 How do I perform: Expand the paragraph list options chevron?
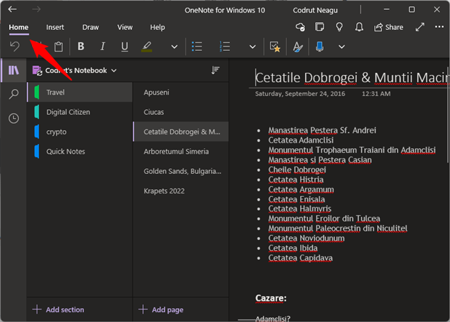[x=253, y=47]
